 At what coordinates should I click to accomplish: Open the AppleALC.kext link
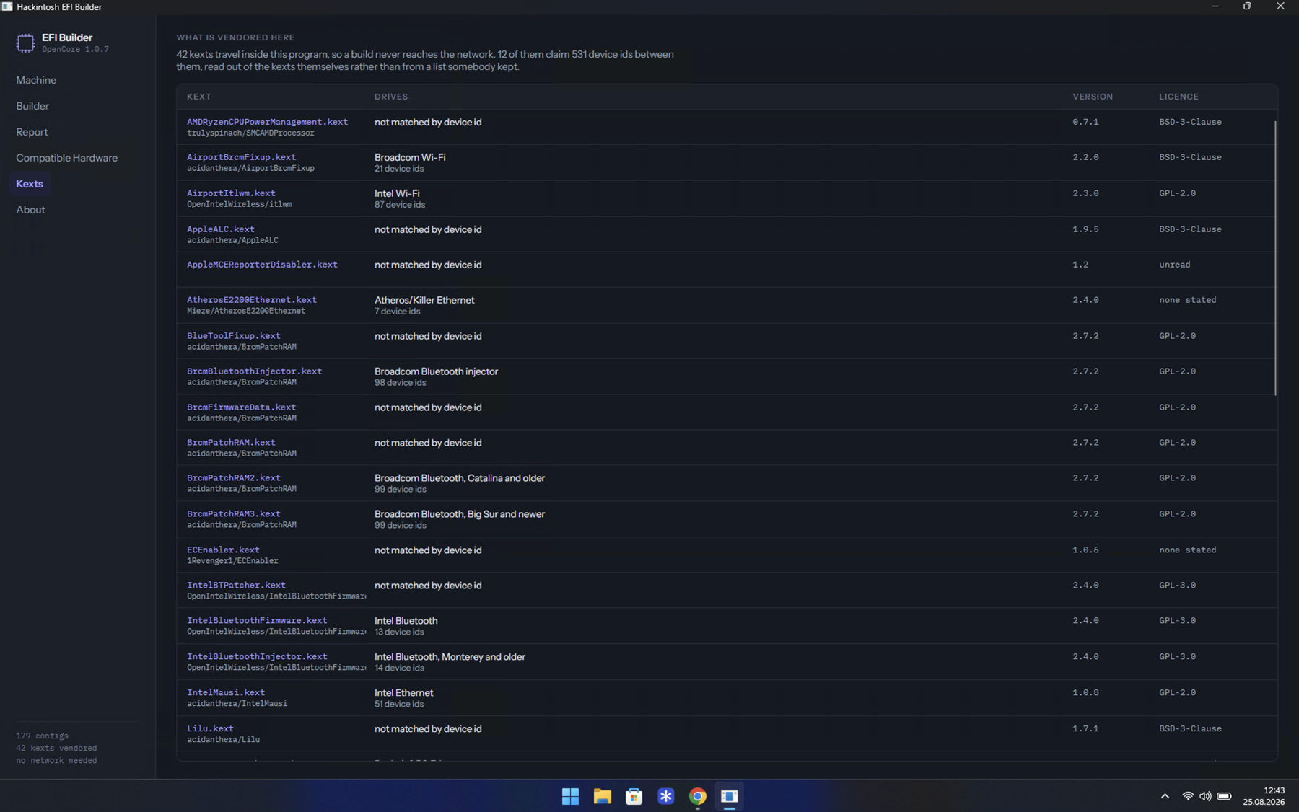(221, 229)
